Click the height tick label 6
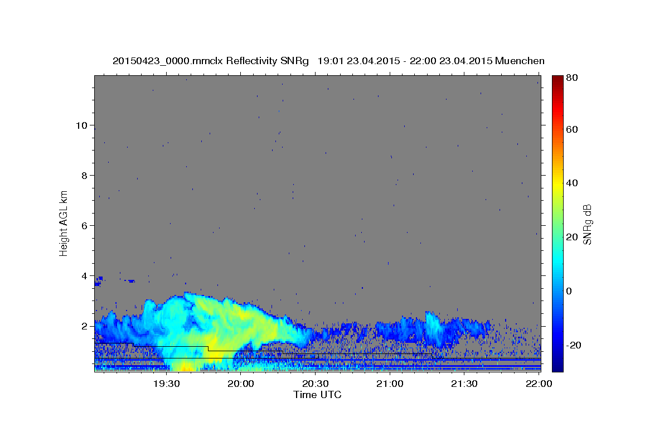The width and height of the screenshot is (669, 446). point(85,226)
